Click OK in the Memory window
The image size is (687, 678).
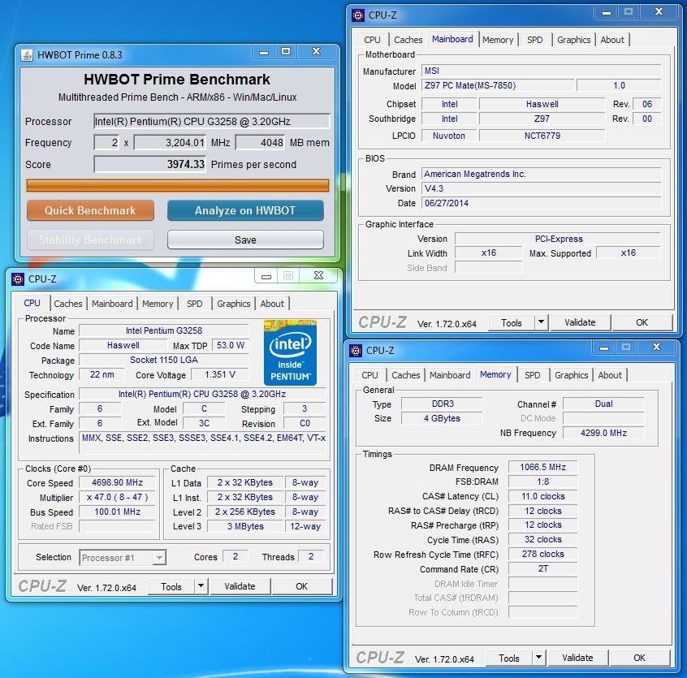639,658
